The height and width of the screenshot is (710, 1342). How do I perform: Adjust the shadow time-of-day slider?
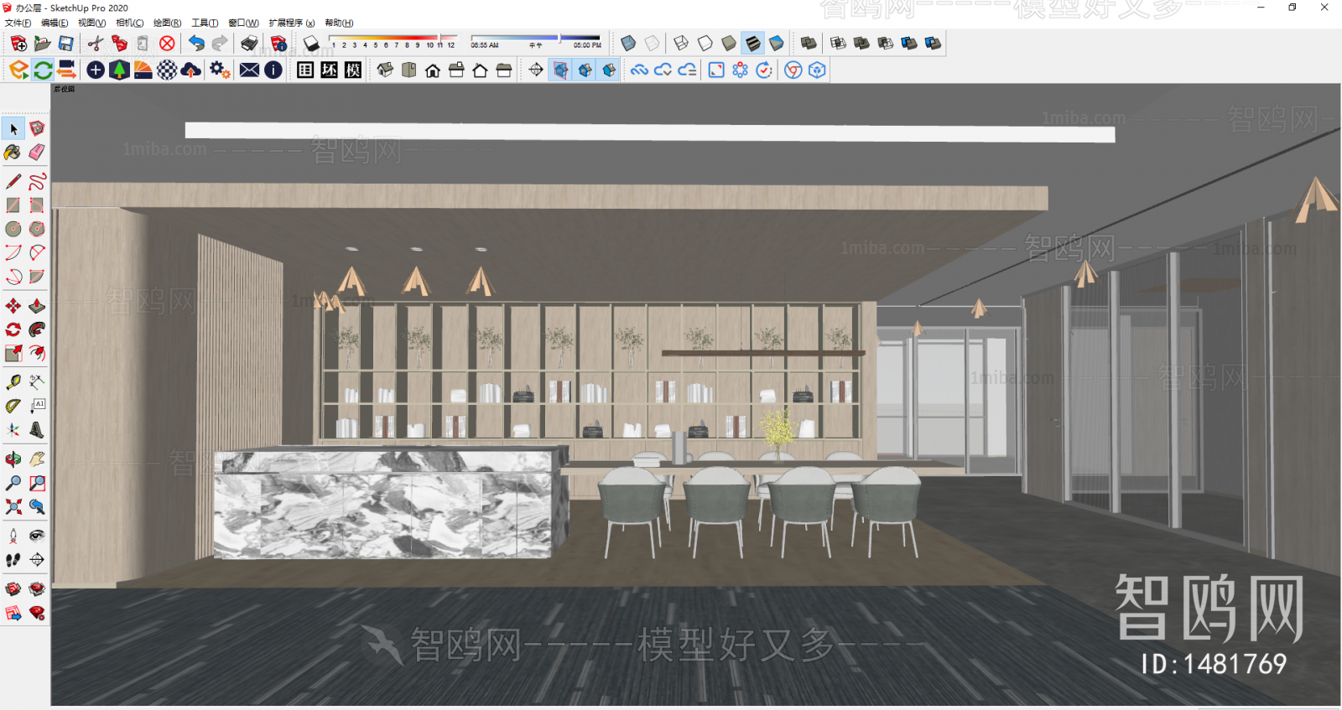(535, 39)
